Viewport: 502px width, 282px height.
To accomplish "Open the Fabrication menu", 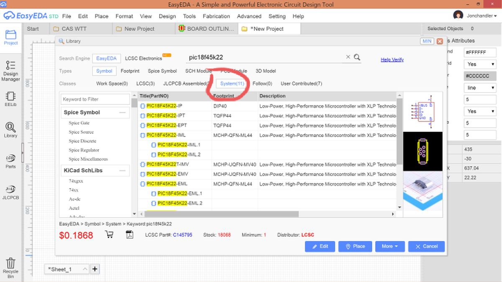I will (216, 16).
